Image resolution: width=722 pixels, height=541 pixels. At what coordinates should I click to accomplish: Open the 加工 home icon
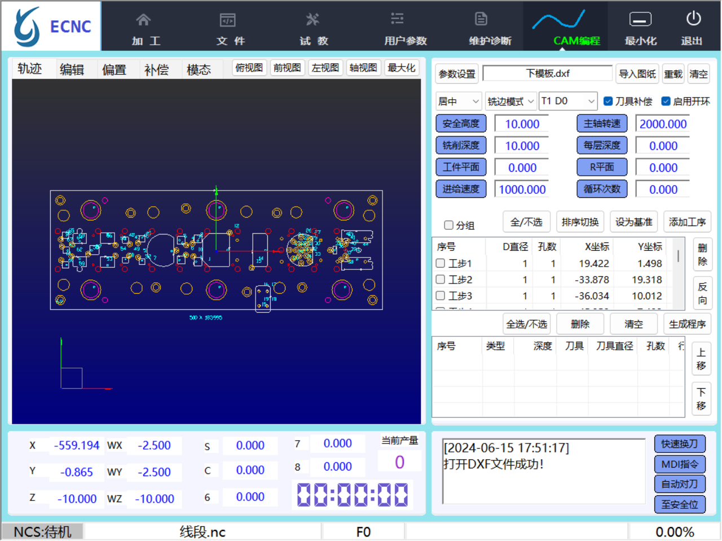coord(143,20)
